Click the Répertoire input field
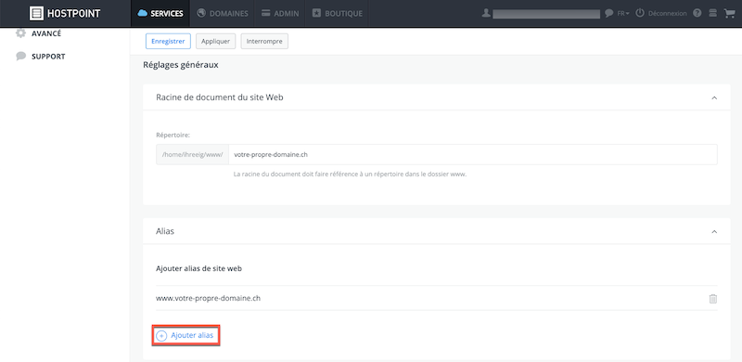Image resolution: width=742 pixels, height=362 pixels. pos(473,154)
